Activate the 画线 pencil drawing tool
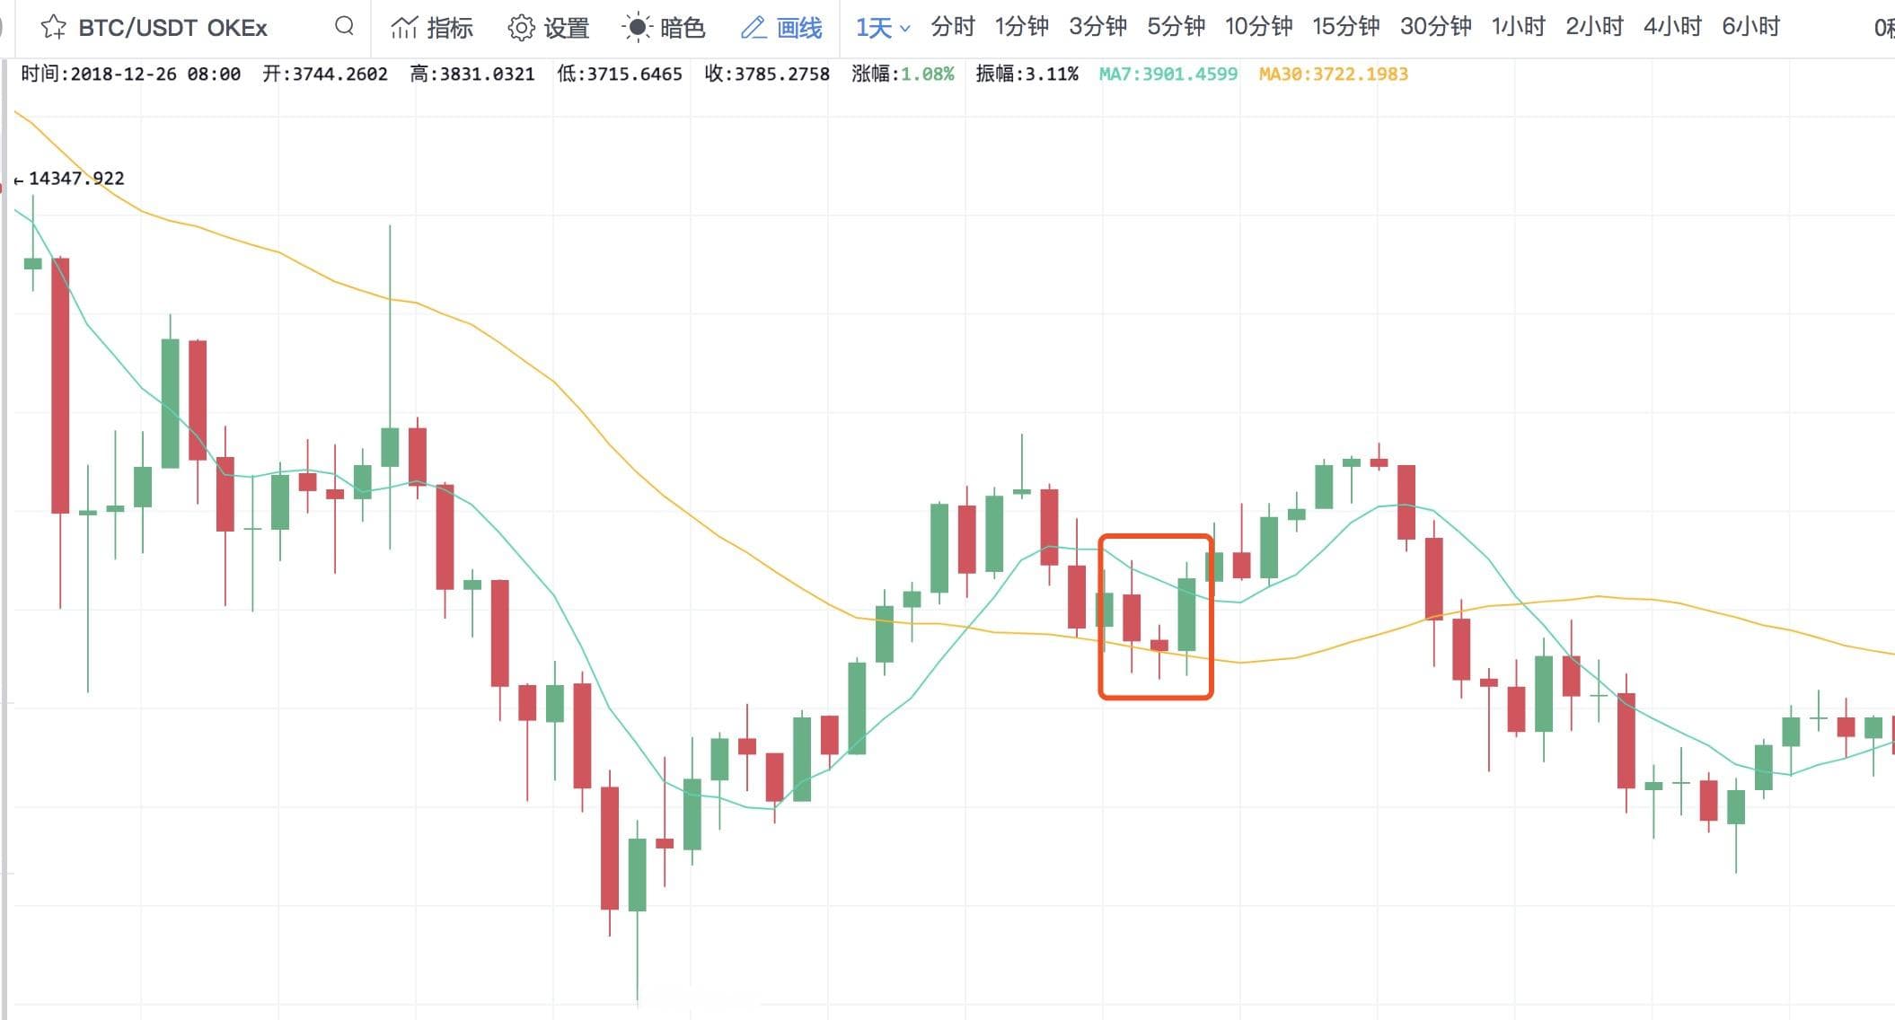 click(753, 28)
